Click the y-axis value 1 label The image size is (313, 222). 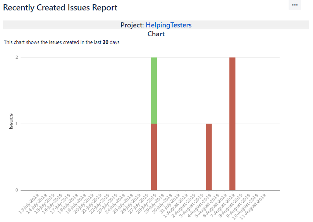pos(17,124)
